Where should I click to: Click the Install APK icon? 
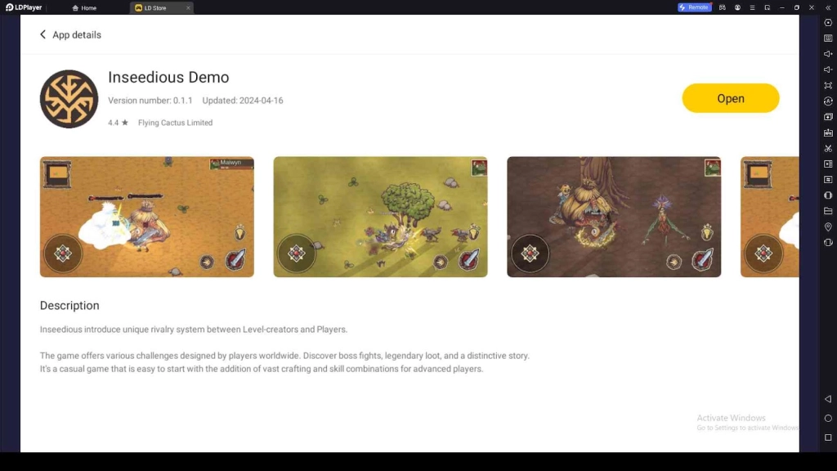point(828,132)
